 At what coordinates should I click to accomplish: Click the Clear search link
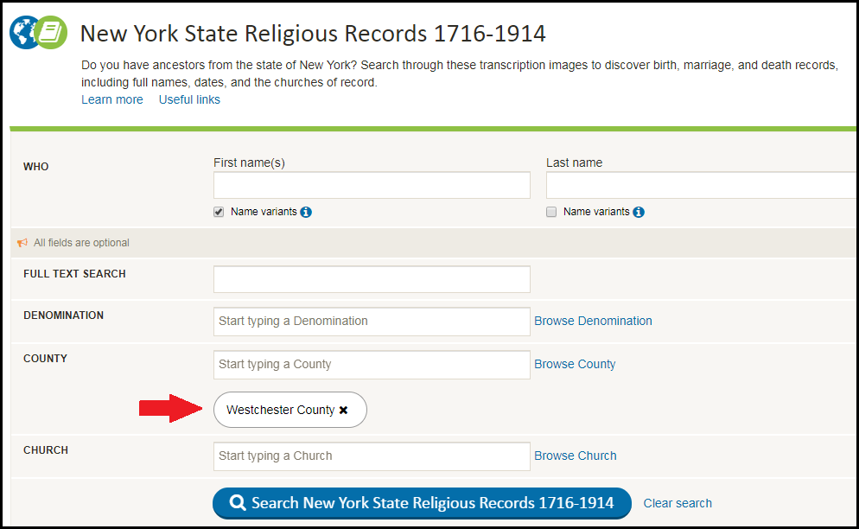pyautogui.click(x=678, y=503)
